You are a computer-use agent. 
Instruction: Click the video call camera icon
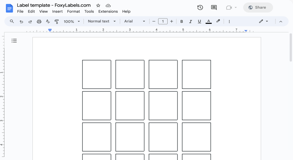(229, 7)
